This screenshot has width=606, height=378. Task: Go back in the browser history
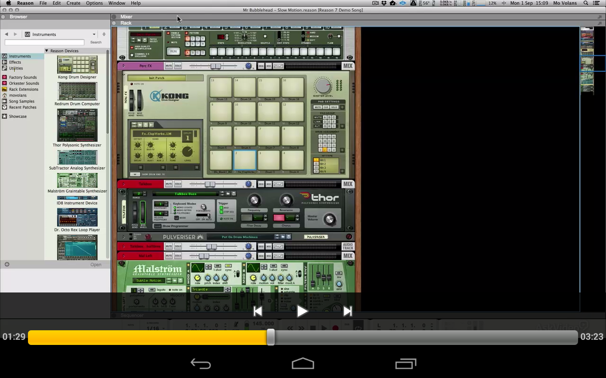pyautogui.click(x=6, y=34)
